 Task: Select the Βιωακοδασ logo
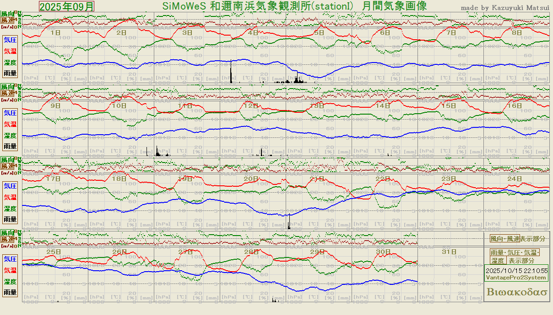pos(517,292)
